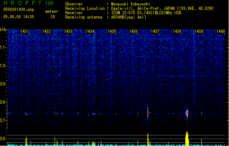Click observer name Masayuki Kobayashi
This screenshot has height=146, width=229.
131,4
